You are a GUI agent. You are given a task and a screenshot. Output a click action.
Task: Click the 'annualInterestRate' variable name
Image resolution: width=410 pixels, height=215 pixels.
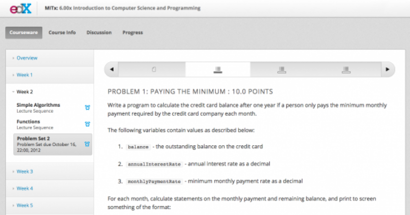click(154, 164)
